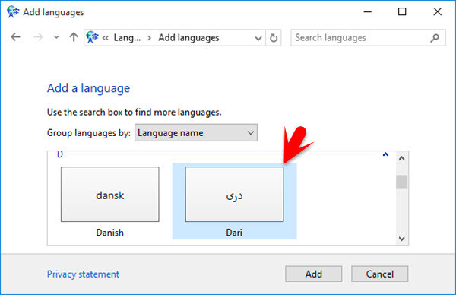Click the double chevron in address bar

(x=106, y=38)
